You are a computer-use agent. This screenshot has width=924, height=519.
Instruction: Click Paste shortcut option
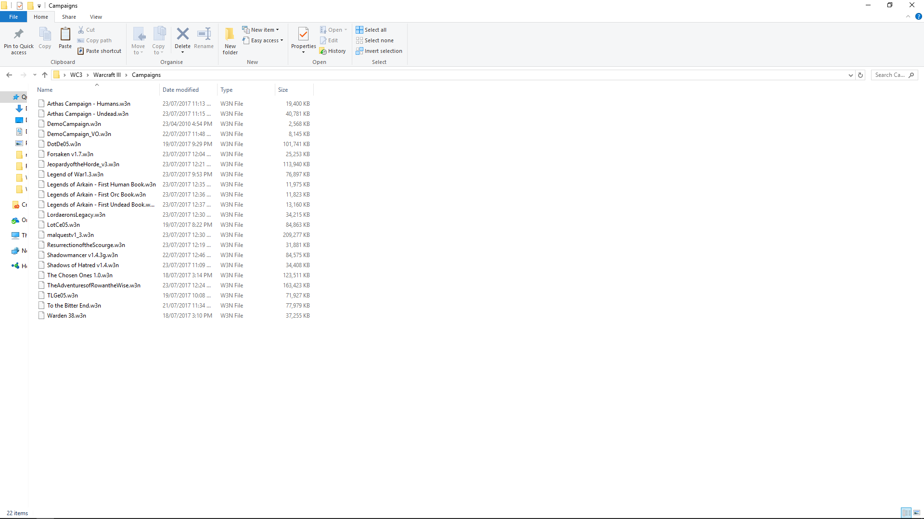(x=100, y=51)
